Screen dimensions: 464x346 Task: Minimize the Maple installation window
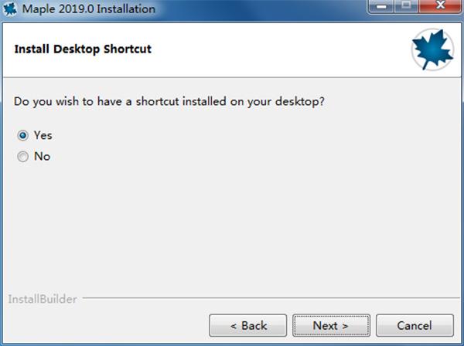point(381,6)
